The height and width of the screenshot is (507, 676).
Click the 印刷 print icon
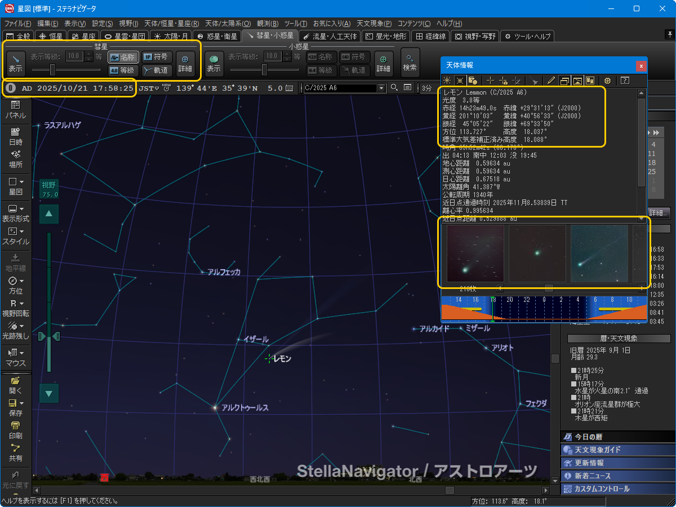point(15,430)
